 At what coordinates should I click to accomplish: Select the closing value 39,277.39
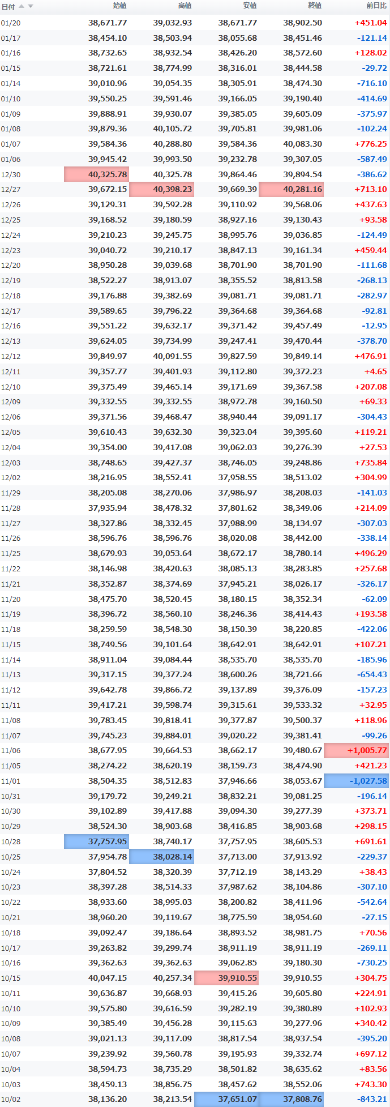(x=302, y=811)
